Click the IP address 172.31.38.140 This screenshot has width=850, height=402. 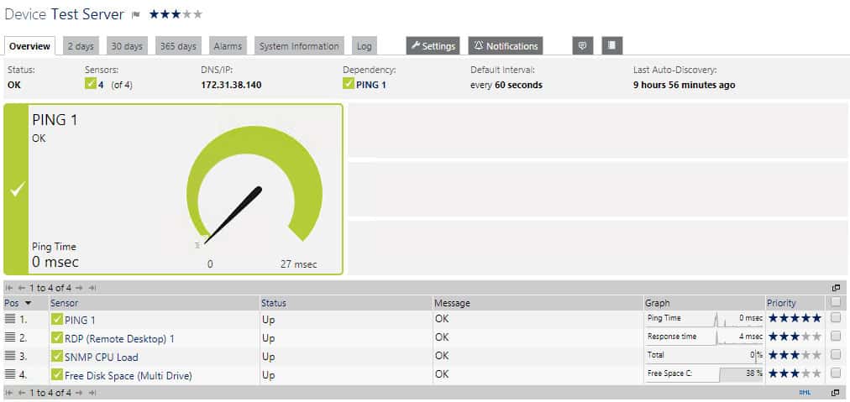pyautogui.click(x=231, y=85)
